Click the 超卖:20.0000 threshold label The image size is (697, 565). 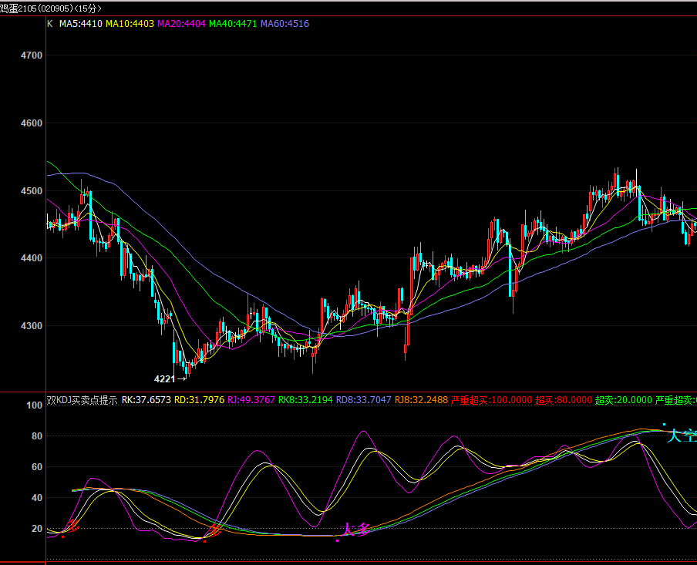(x=624, y=400)
